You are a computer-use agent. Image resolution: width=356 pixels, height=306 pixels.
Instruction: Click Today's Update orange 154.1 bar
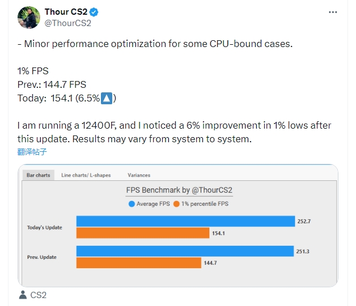coord(143,233)
